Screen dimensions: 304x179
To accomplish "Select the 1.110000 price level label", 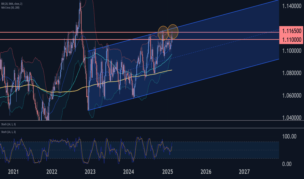I will click(292, 40).
